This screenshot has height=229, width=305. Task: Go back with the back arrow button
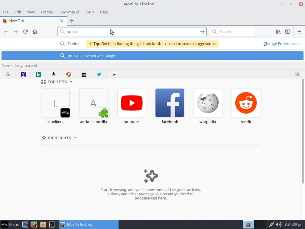(x=6, y=32)
